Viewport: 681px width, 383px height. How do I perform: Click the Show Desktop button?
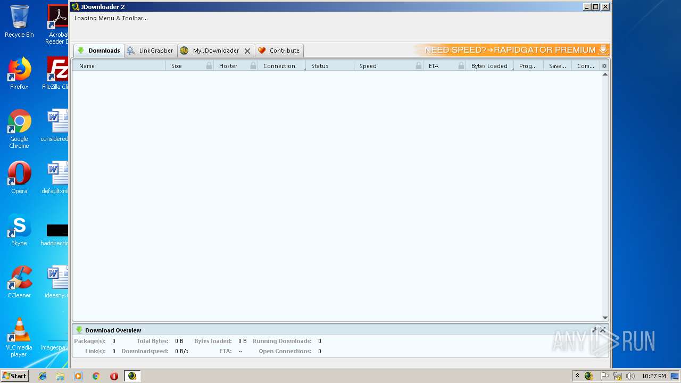pos(676,376)
